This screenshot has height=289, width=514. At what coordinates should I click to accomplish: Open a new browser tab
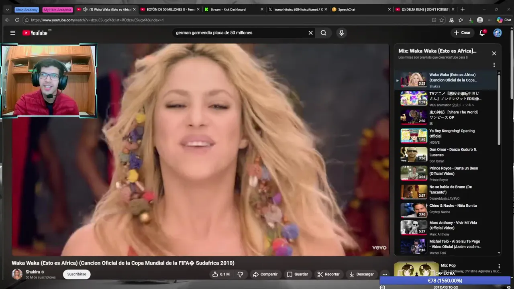[462, 9]
